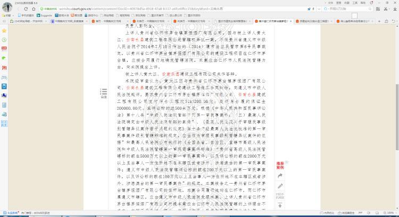Viewport: 399px width, 217px height.
Task: Open the game controller icon in sidebar
Action: tap(4, 77)
